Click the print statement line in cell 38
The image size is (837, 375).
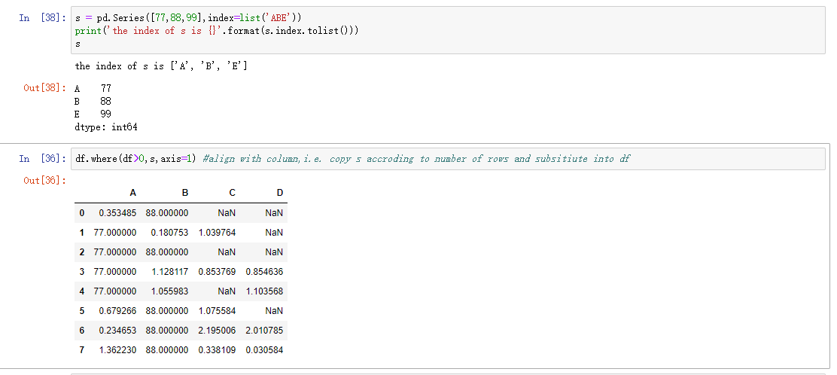pos(217,30)
